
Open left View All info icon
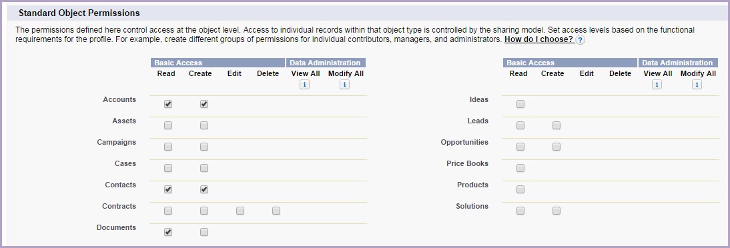tap(304, 85)
